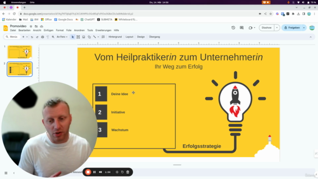Open the Google account avatar in Slides
318x179 pixels.
(x=312, y=28)
